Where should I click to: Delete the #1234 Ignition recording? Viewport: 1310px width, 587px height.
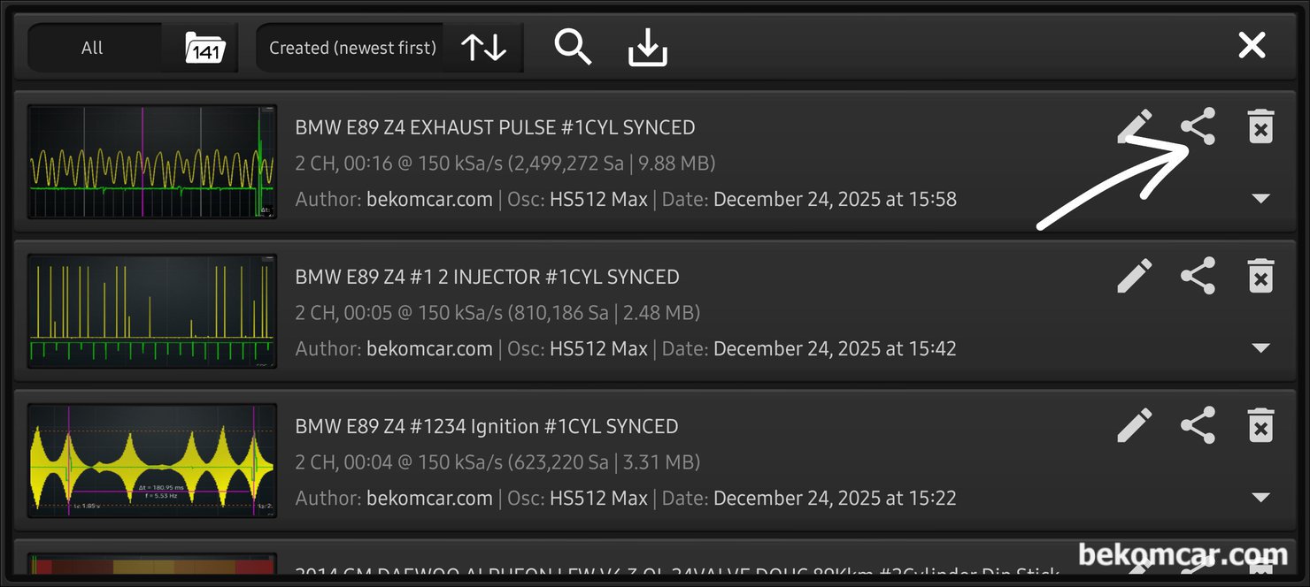(x=1260, y=425)
